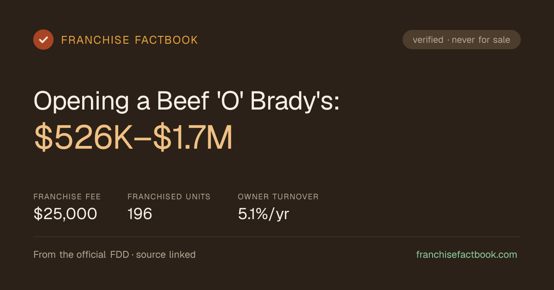Click the orange checkmark logo icon
The image size is (554, 290).
(x=43, y=40)
